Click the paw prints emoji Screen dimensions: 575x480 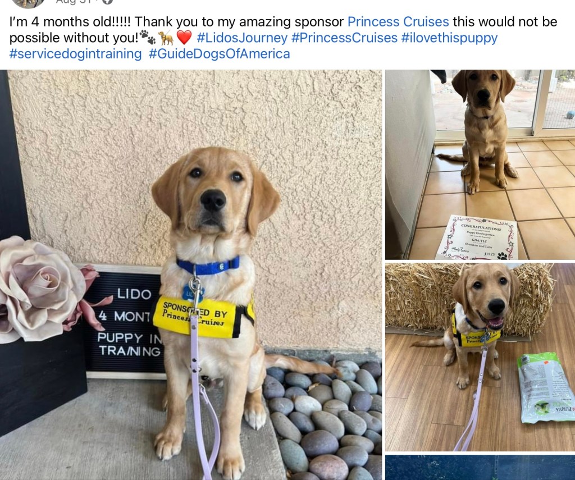[148, 38]
